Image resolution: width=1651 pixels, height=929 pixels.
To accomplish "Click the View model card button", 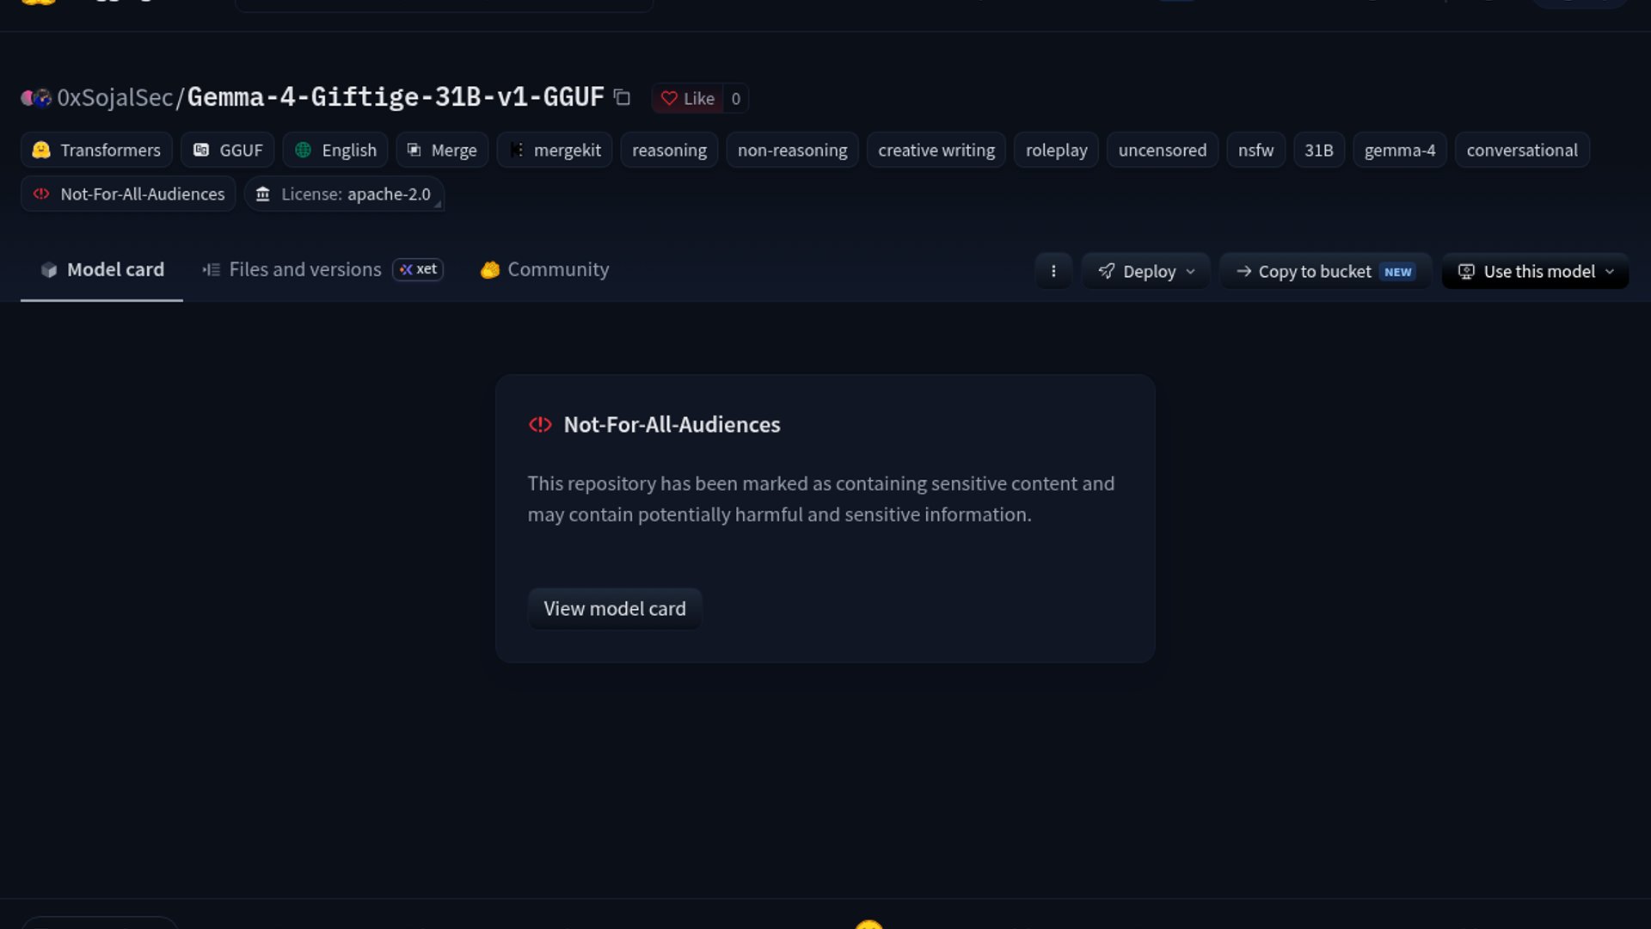I will [615, 609].
